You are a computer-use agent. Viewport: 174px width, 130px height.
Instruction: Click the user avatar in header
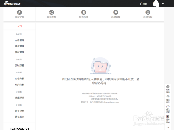pyautogui.click(x=156, y=3)
